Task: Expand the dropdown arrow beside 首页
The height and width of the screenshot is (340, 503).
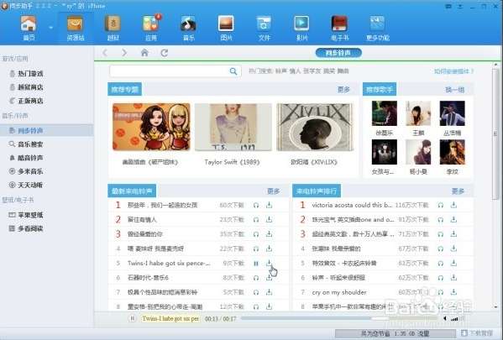Action: (50, 28)
